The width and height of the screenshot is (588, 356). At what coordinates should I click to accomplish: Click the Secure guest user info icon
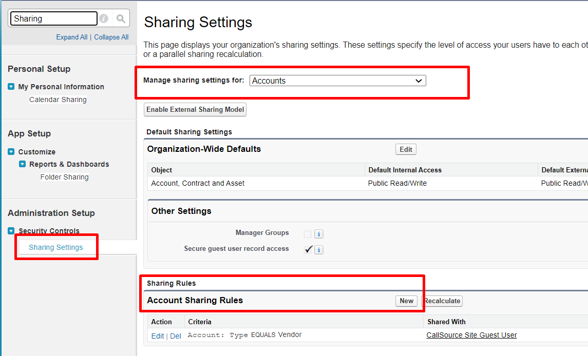point(319,250)
